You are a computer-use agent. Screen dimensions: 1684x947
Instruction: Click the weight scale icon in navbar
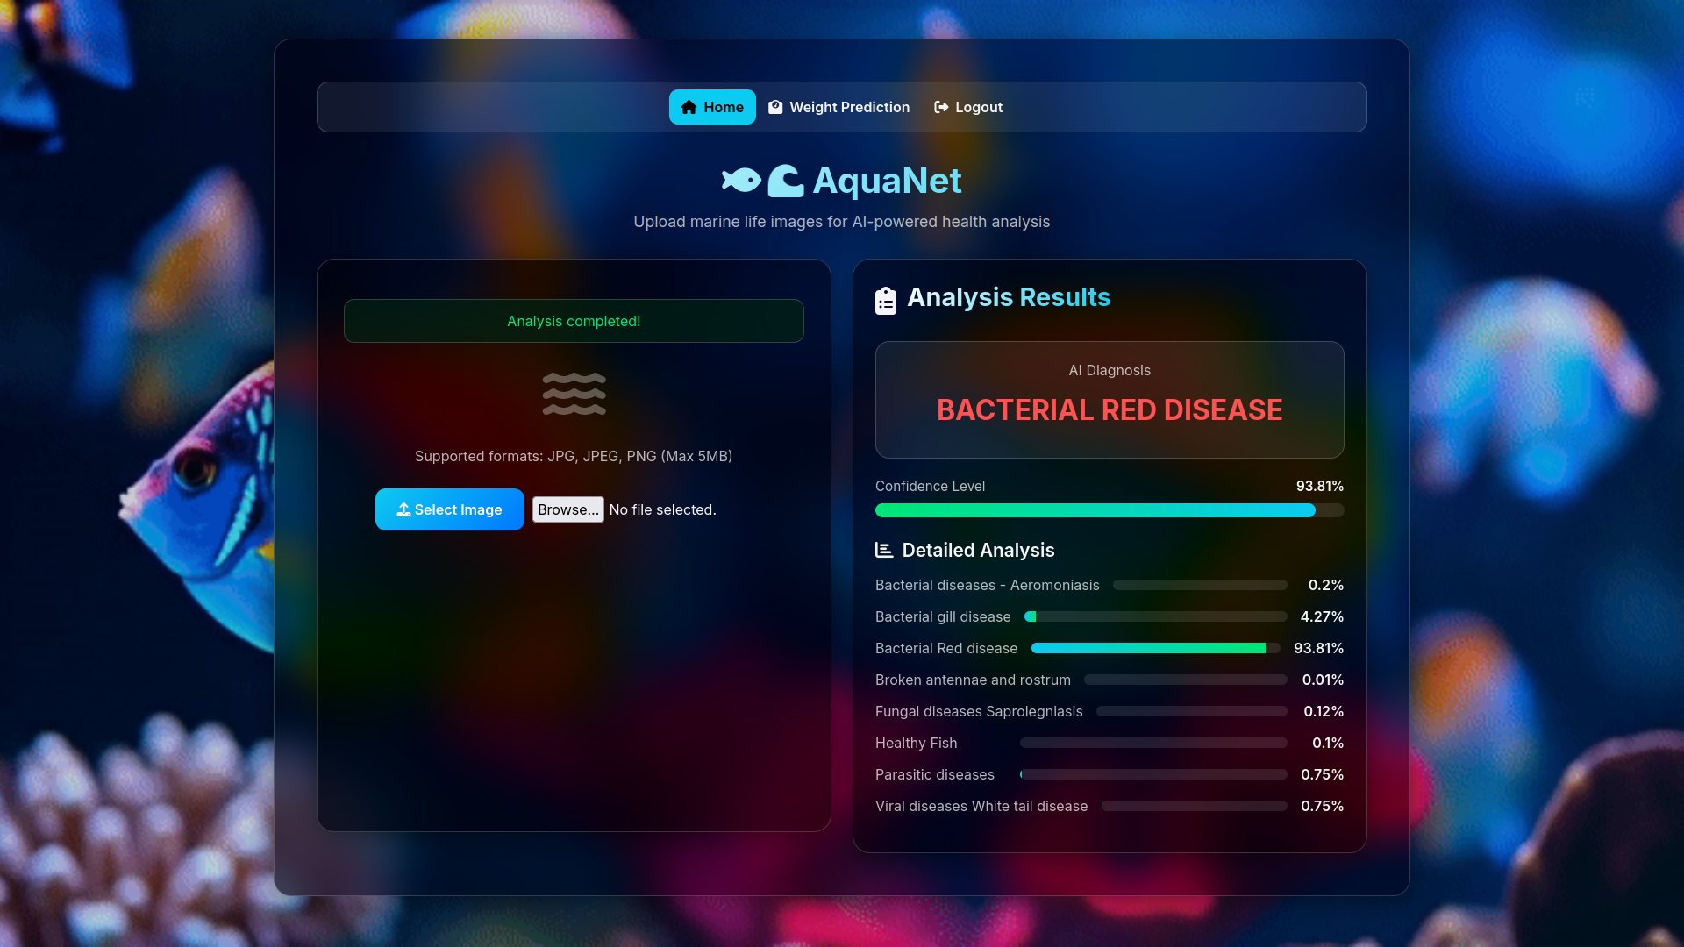click(775, 107)
